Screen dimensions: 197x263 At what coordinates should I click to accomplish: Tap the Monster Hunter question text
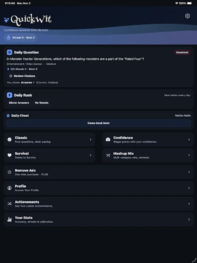(75, 59)
